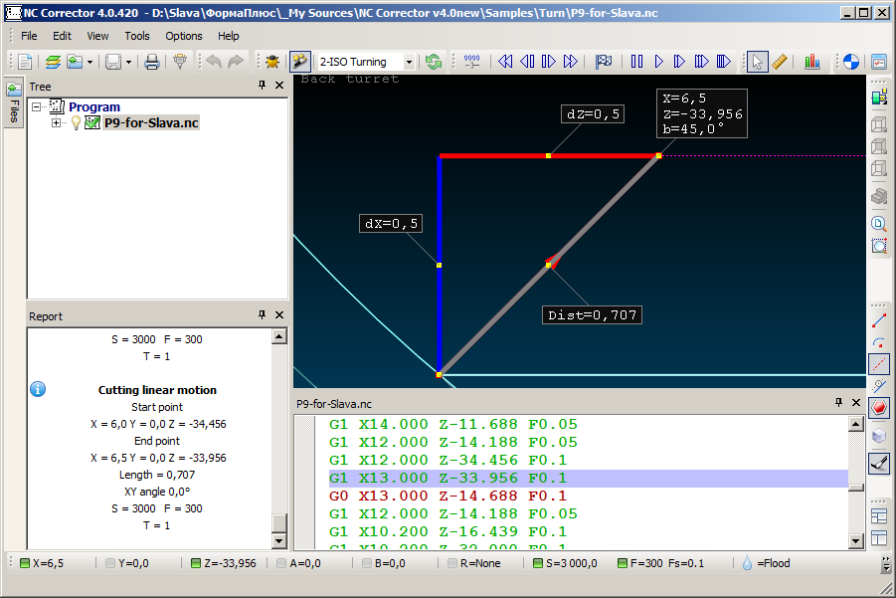Click the blue-white origin circle icon

(x=851, y=61)
